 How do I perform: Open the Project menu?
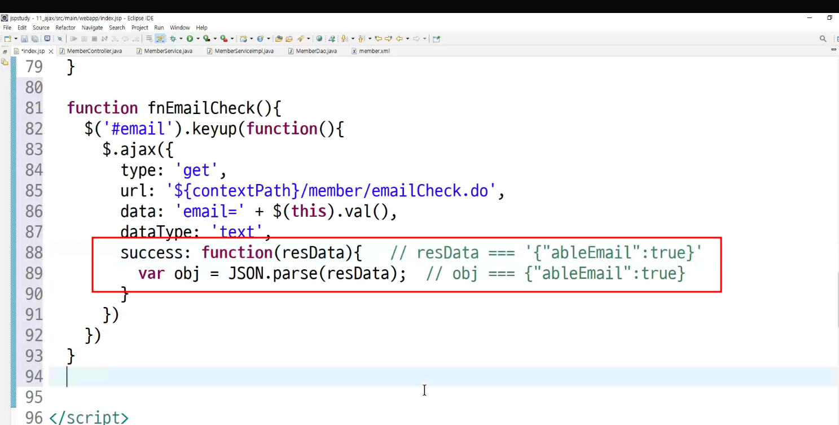(x=140, y=28)
